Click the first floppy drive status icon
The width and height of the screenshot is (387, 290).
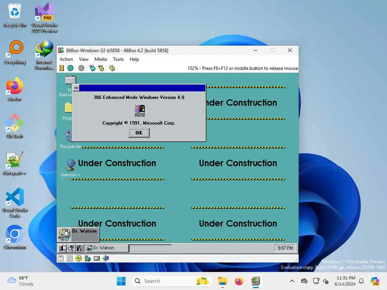pos(60,258)
